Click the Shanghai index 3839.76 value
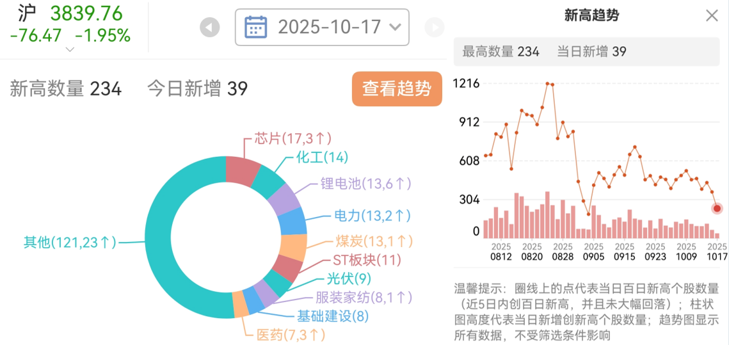Image resolution: width=729 pixels, height=345 pixels. pyautogui.click(x=86, y=13)
